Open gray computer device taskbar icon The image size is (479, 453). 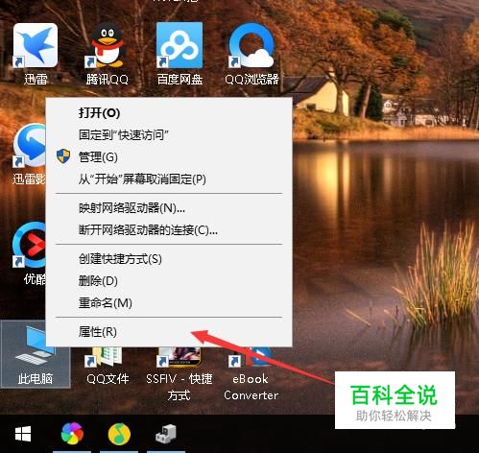166,434
